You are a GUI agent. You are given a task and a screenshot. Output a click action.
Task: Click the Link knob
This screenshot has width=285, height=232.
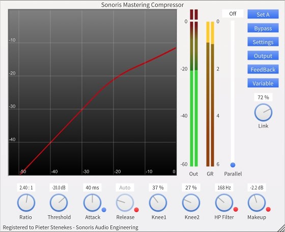click(263, 113)
